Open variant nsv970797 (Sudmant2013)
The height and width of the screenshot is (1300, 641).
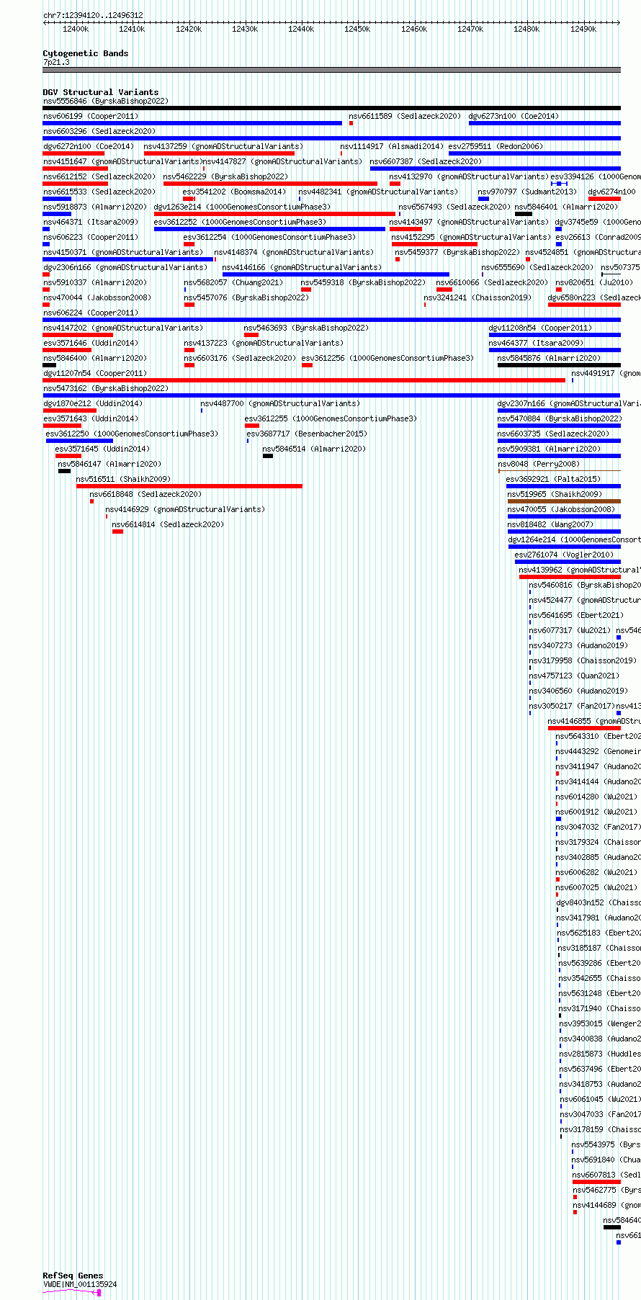click(x=527, y=192)
